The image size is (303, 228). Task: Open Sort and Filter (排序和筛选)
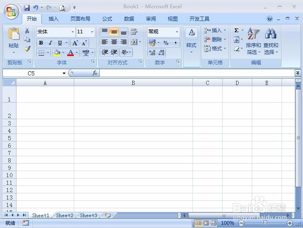tap(254, 41)
